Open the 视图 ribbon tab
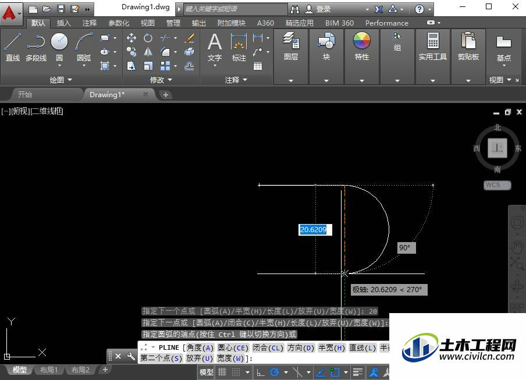Screen dimensions: 526x380 coord(148,23)
